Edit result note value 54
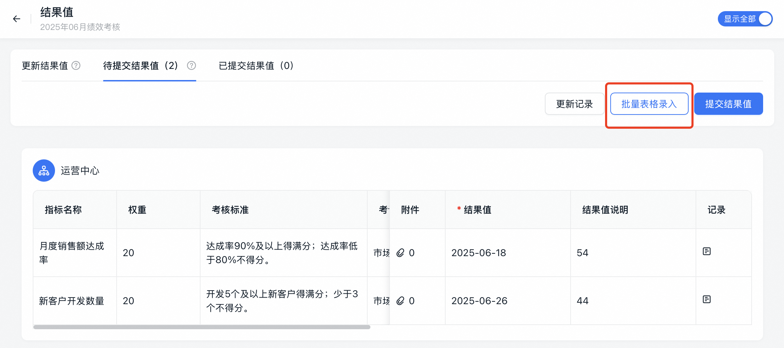The height and width of the screenshot is (348, 784). point(633,253)
